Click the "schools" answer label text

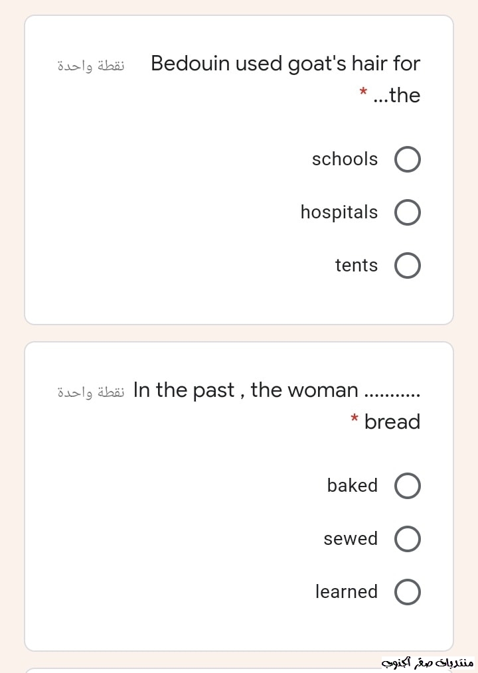pos(345,159)
